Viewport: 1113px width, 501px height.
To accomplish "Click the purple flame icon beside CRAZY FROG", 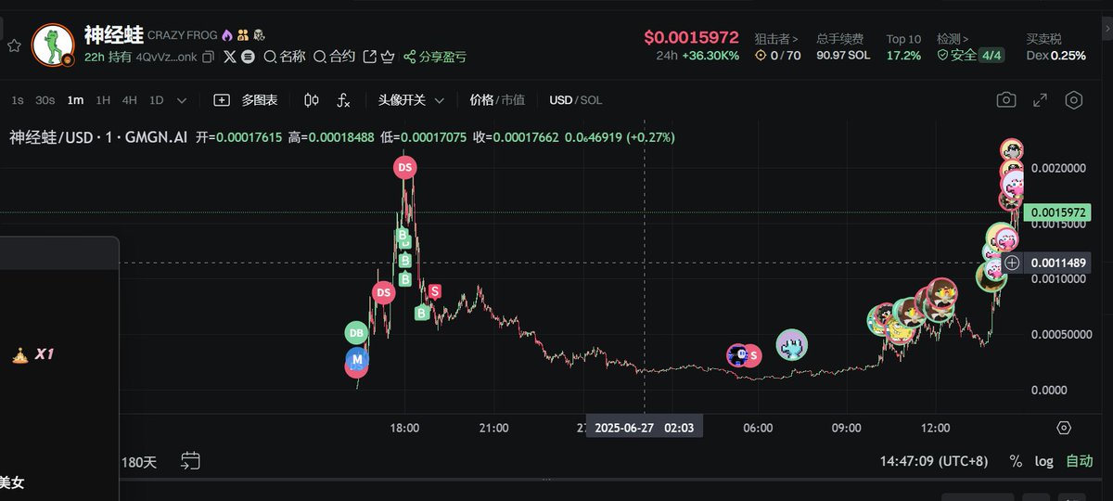I will point(226,35).
